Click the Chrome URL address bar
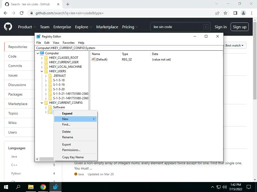This screenshot has width=257, height=192. pos(121,13)
